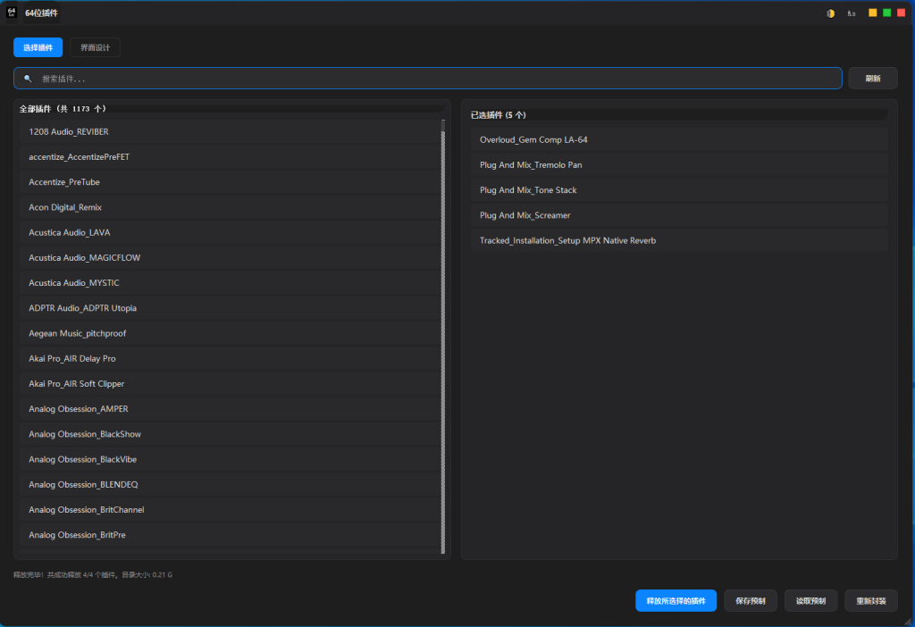Select Acon Digital_Remix plugin

tap(231, 207)
